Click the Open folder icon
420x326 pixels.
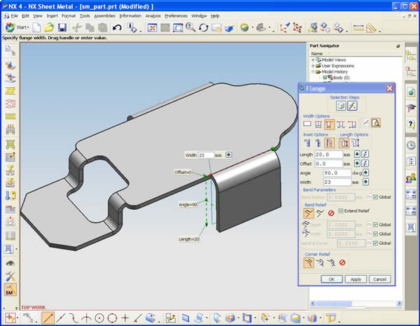click(48, 28)
